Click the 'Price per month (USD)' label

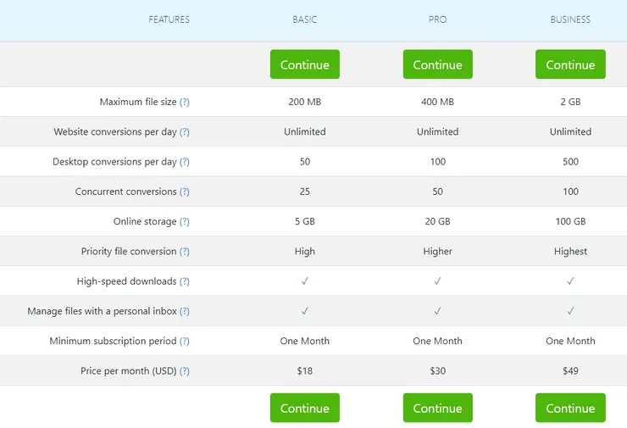(128, 371)
